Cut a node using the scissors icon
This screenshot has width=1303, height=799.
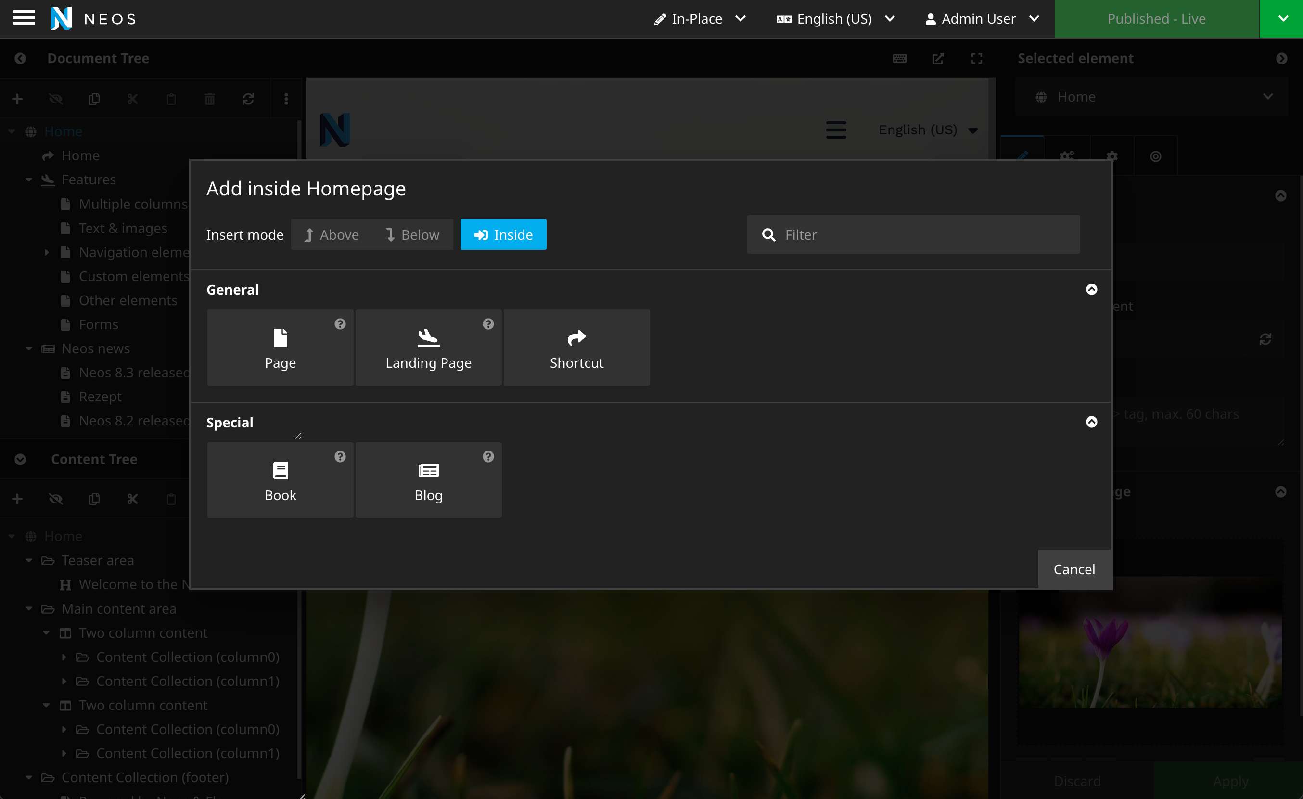pyautogui.click(x=132, y=98)
